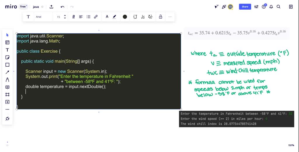Export the board with upload icon
This screenshot has height=152, width=299.
tap(51, 7)
